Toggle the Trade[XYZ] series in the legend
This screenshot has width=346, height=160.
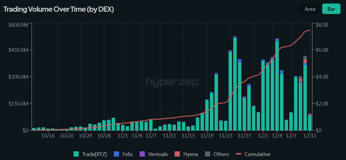click(94, 154)
